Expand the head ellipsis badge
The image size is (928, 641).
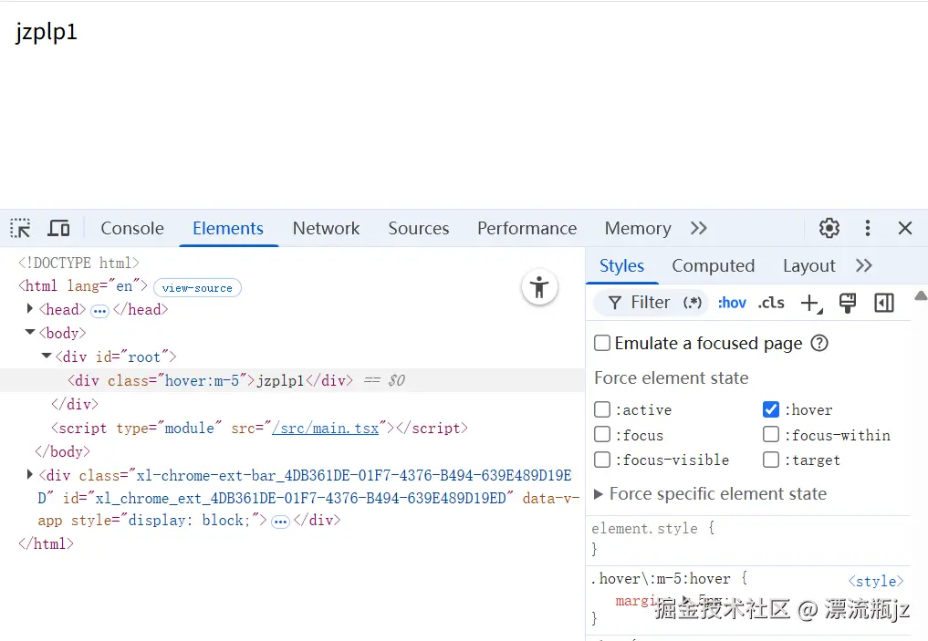pyautogui.click(x=99, y=310)
